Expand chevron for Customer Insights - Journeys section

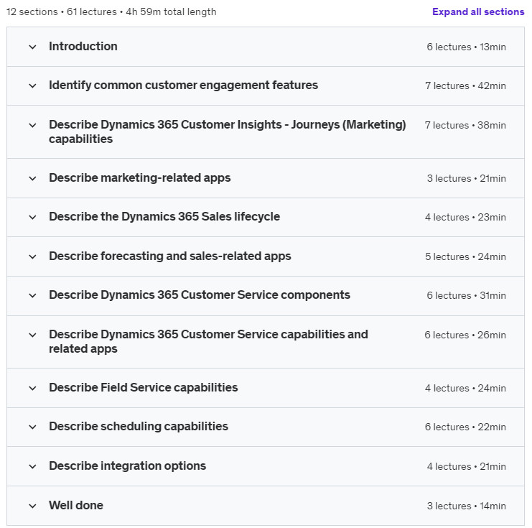point(32,125)
